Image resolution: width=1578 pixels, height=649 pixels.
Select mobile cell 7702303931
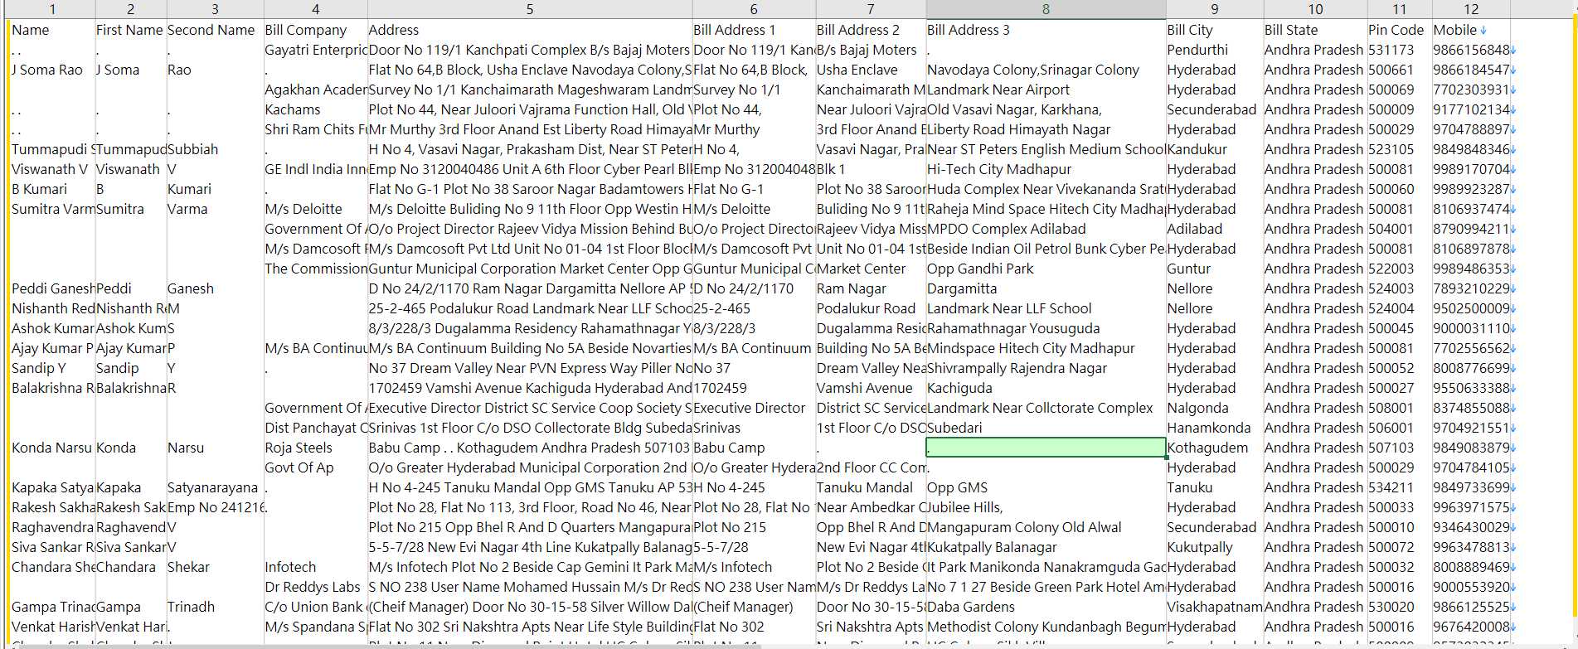pyautogui.click(x=1471, y=90)
